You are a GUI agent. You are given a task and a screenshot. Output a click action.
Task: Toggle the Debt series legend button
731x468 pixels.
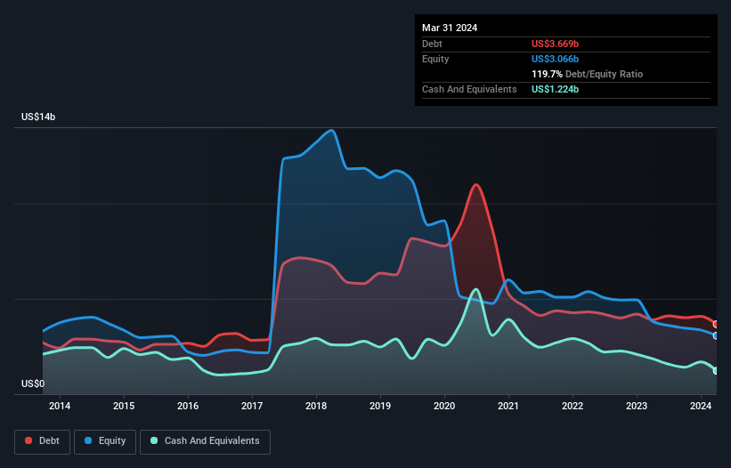tap(43, 441)
